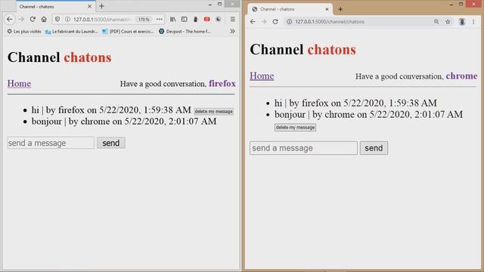Focus the 'send a message' field in Firefox

coord(51,143)
